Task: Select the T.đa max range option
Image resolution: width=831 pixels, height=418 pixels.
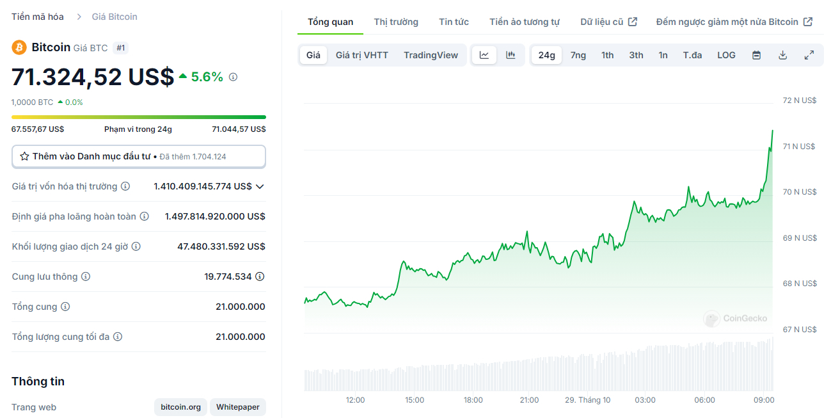Action: 692,55
